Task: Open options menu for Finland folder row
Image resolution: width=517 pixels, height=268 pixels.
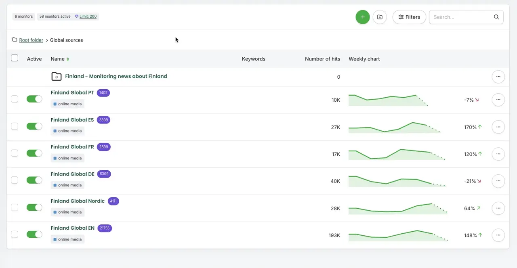Action: (x=498, y=77)
